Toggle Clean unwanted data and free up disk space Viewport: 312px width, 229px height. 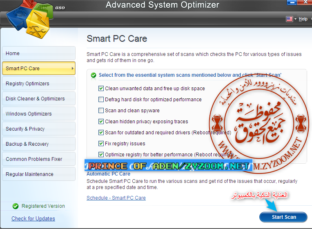click(101, 88)
